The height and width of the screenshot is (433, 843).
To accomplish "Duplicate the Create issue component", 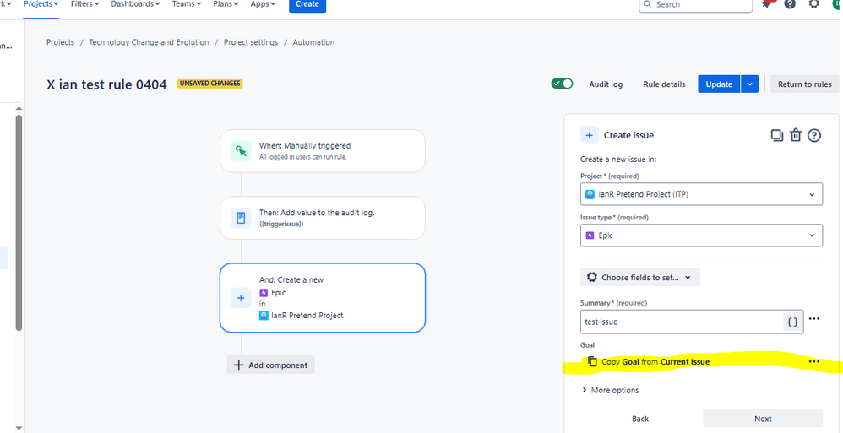I will [777, 135].
